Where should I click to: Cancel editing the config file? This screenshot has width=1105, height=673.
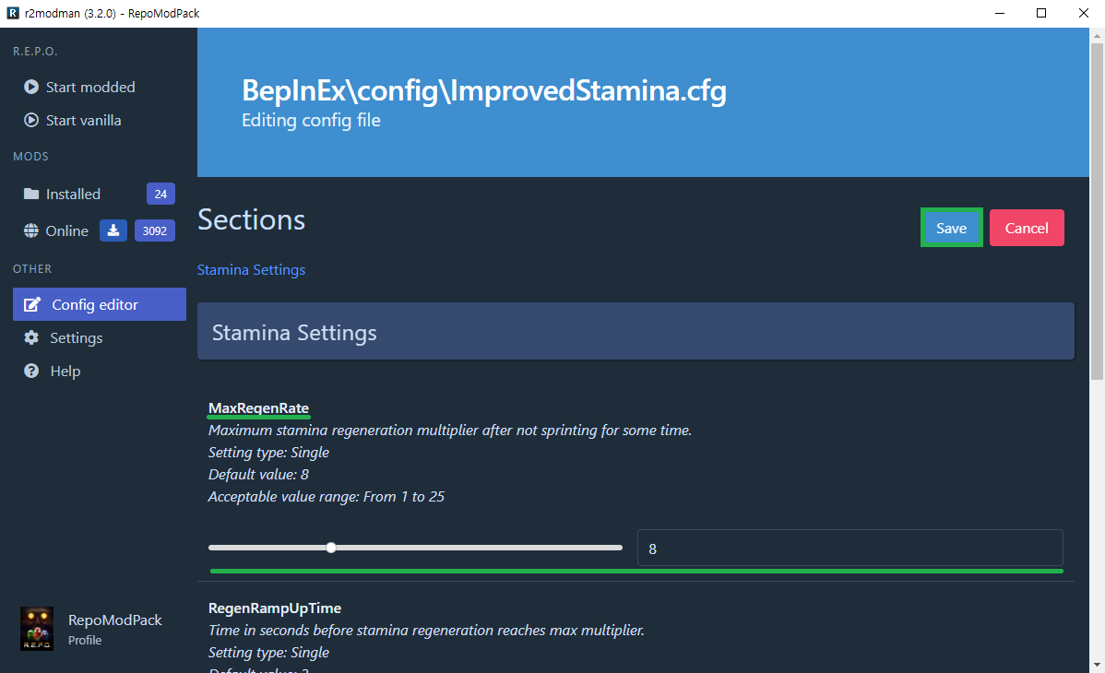tap(1027, 228)
